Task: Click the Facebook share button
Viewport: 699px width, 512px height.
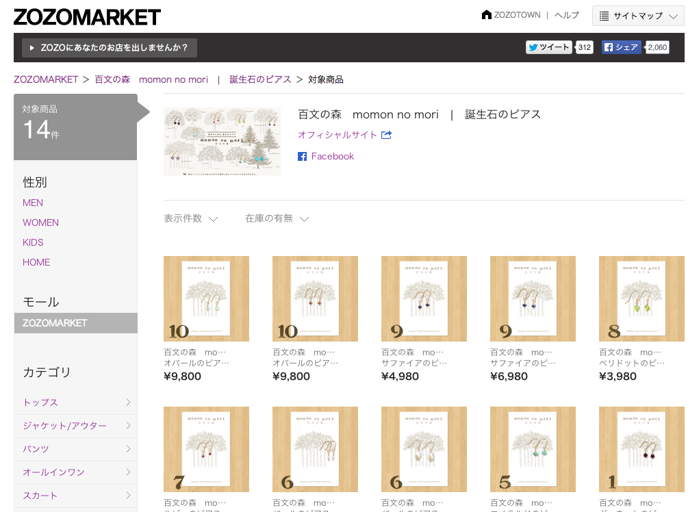Action: pos(622,47)
